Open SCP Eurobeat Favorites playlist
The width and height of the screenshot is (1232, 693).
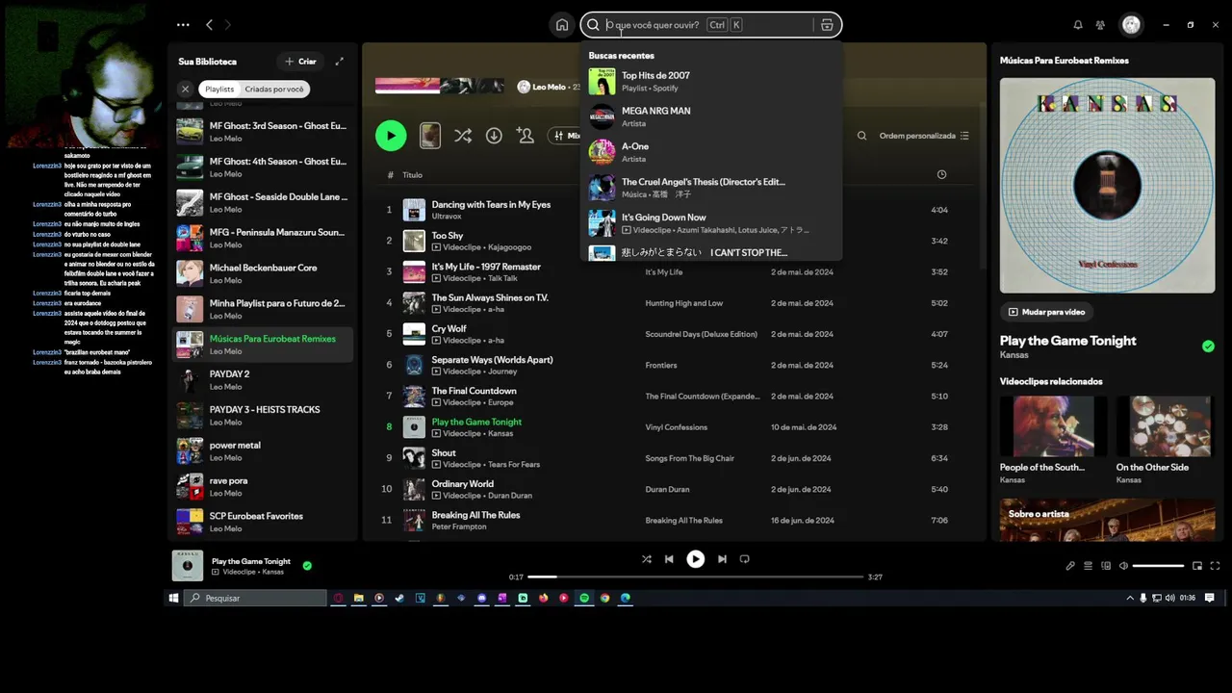(263, 523)
